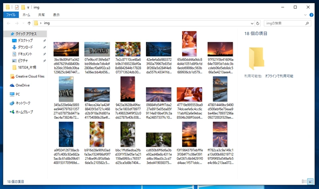Select クイック アクセス in navigation pane
The image size is (319, 189).
click(x=25, y=34)
